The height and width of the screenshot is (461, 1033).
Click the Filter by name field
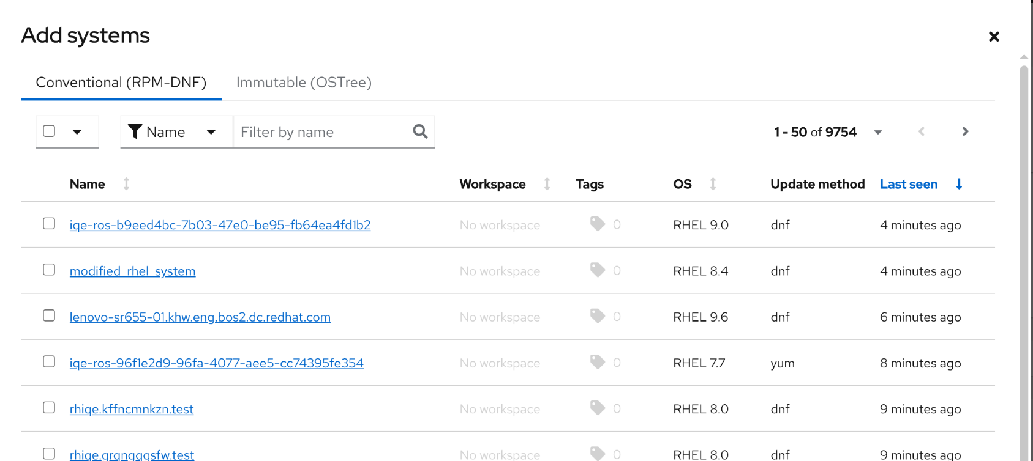(x=321, y=132)
